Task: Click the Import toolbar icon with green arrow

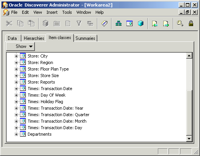Action: (x=155, y=24)
